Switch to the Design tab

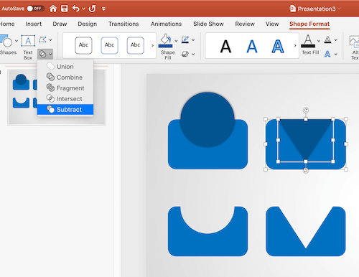(x=88, y=24)
